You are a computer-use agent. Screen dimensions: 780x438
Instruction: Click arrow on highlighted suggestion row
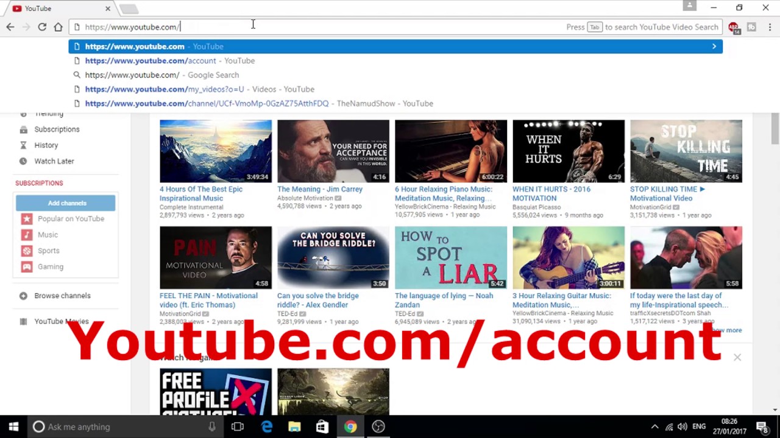click(x=714, y=46)
